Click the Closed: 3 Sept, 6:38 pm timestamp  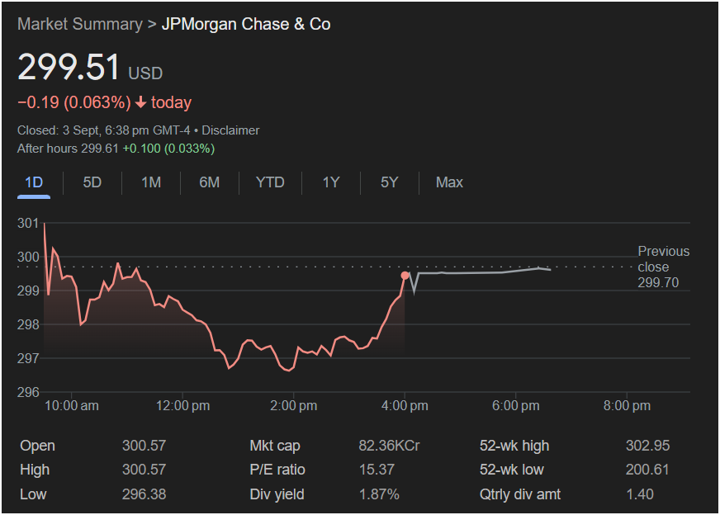coord(103,130)
